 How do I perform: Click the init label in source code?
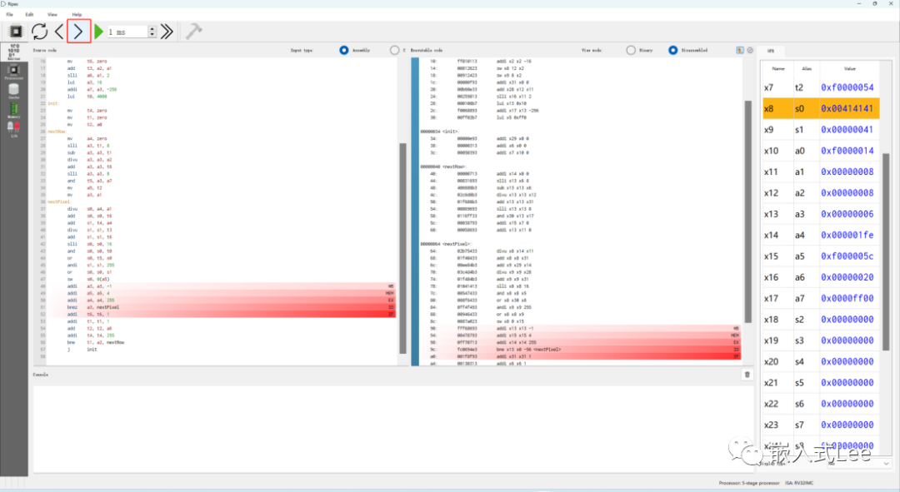(52, 103)
